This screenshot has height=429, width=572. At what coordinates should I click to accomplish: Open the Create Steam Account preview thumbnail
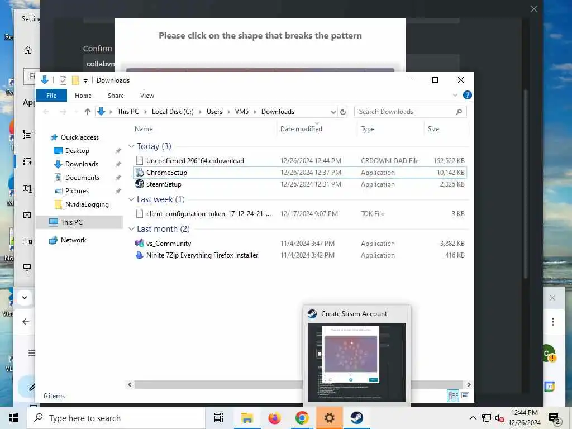[x=356, y=362]
